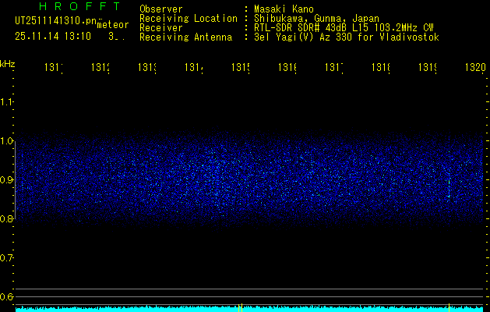Click the 'Observer' header label
The width and height of the screenshot is (490, 312).
click(161, 9)
